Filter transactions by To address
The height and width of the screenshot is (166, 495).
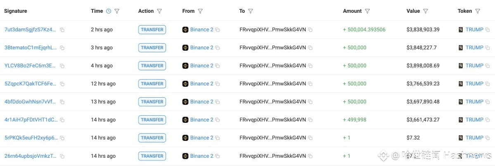point(251,11)
